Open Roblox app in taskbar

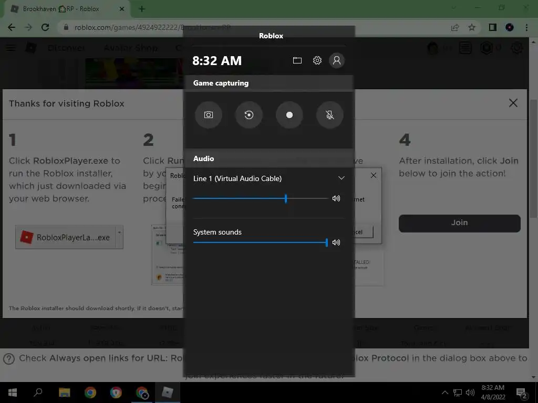tap(168, 393)
